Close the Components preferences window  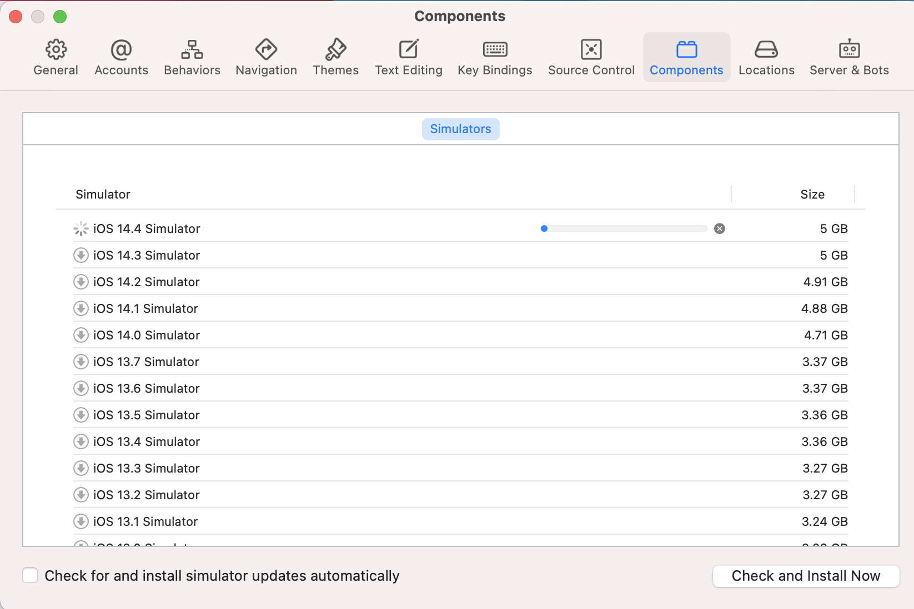(x=16, y=17)
